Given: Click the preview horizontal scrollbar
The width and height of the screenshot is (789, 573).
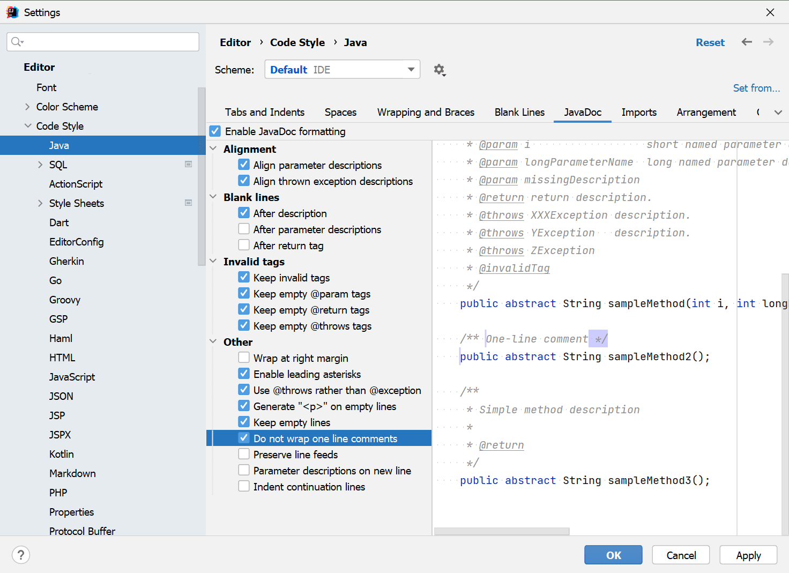Looking at the screenshot, I should point(502,531).
